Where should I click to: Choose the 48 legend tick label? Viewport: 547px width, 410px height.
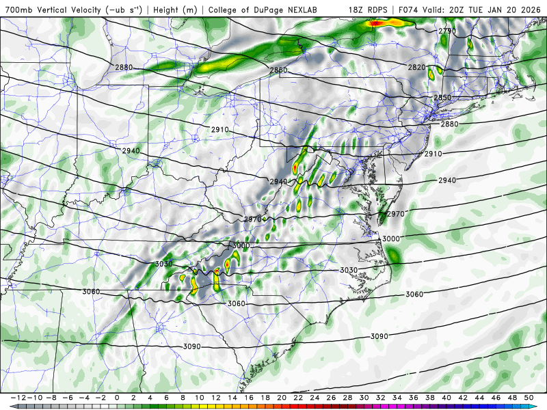[512, 398]
